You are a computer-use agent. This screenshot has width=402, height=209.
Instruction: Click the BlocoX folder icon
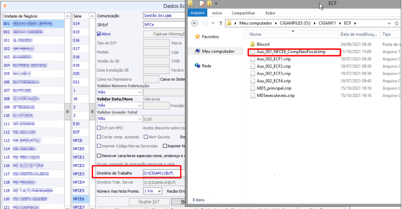253,44
